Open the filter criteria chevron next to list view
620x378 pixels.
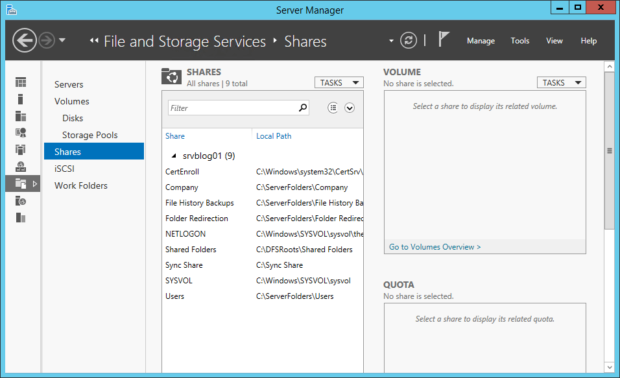point(350,107)
